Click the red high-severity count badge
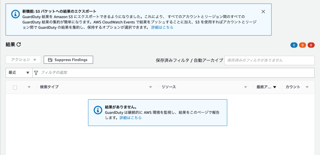 (311, 45)
